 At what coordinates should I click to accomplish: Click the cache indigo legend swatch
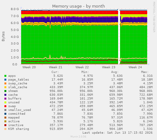(5, 95)
